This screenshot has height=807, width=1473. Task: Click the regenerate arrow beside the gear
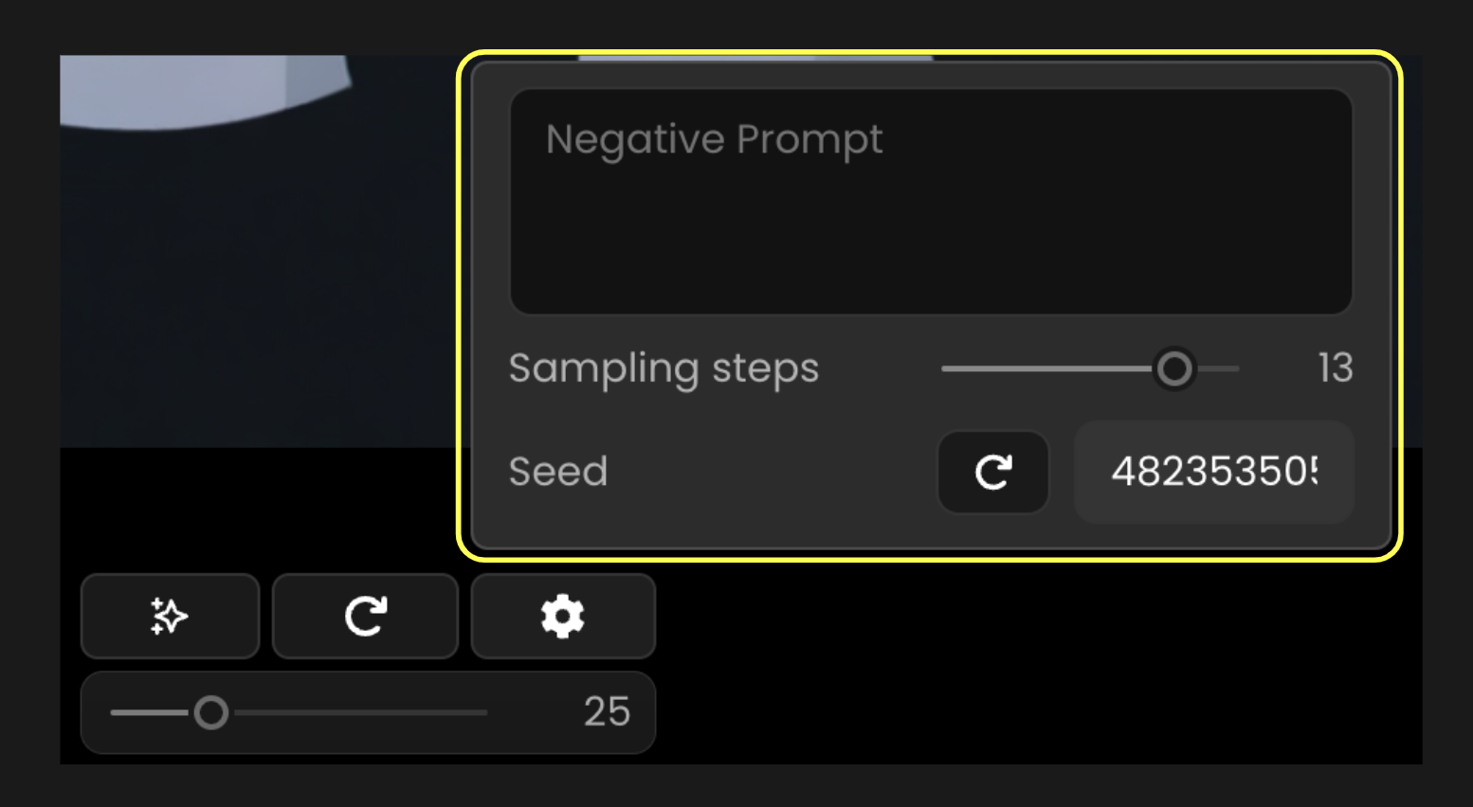(365, 617)
